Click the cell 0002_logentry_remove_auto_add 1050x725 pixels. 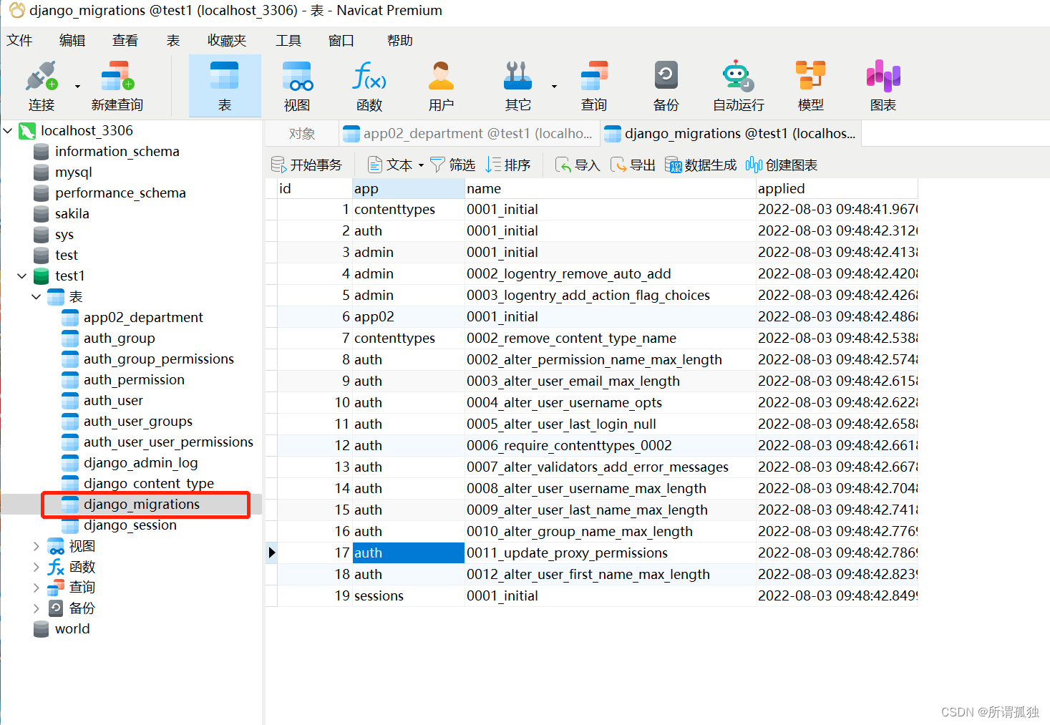611,274
